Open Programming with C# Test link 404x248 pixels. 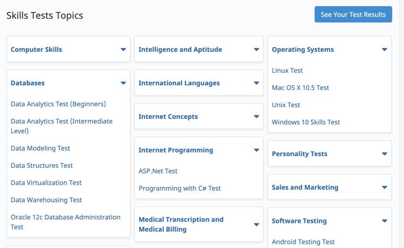[180, 188]
